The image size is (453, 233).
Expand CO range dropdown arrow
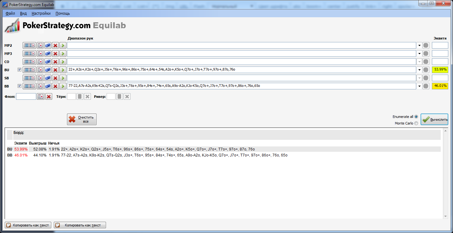419,62
